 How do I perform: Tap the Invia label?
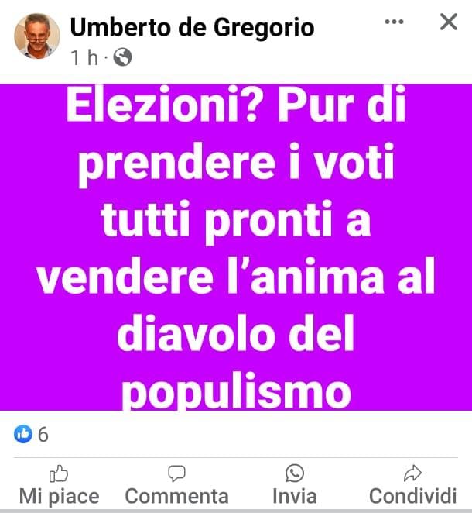295,496
